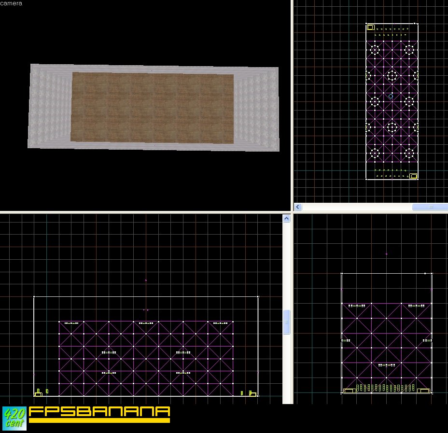Select yellow entity box at bottom-right of side view
The width and height of the screenshot is (448, 433).
(423, 391)
